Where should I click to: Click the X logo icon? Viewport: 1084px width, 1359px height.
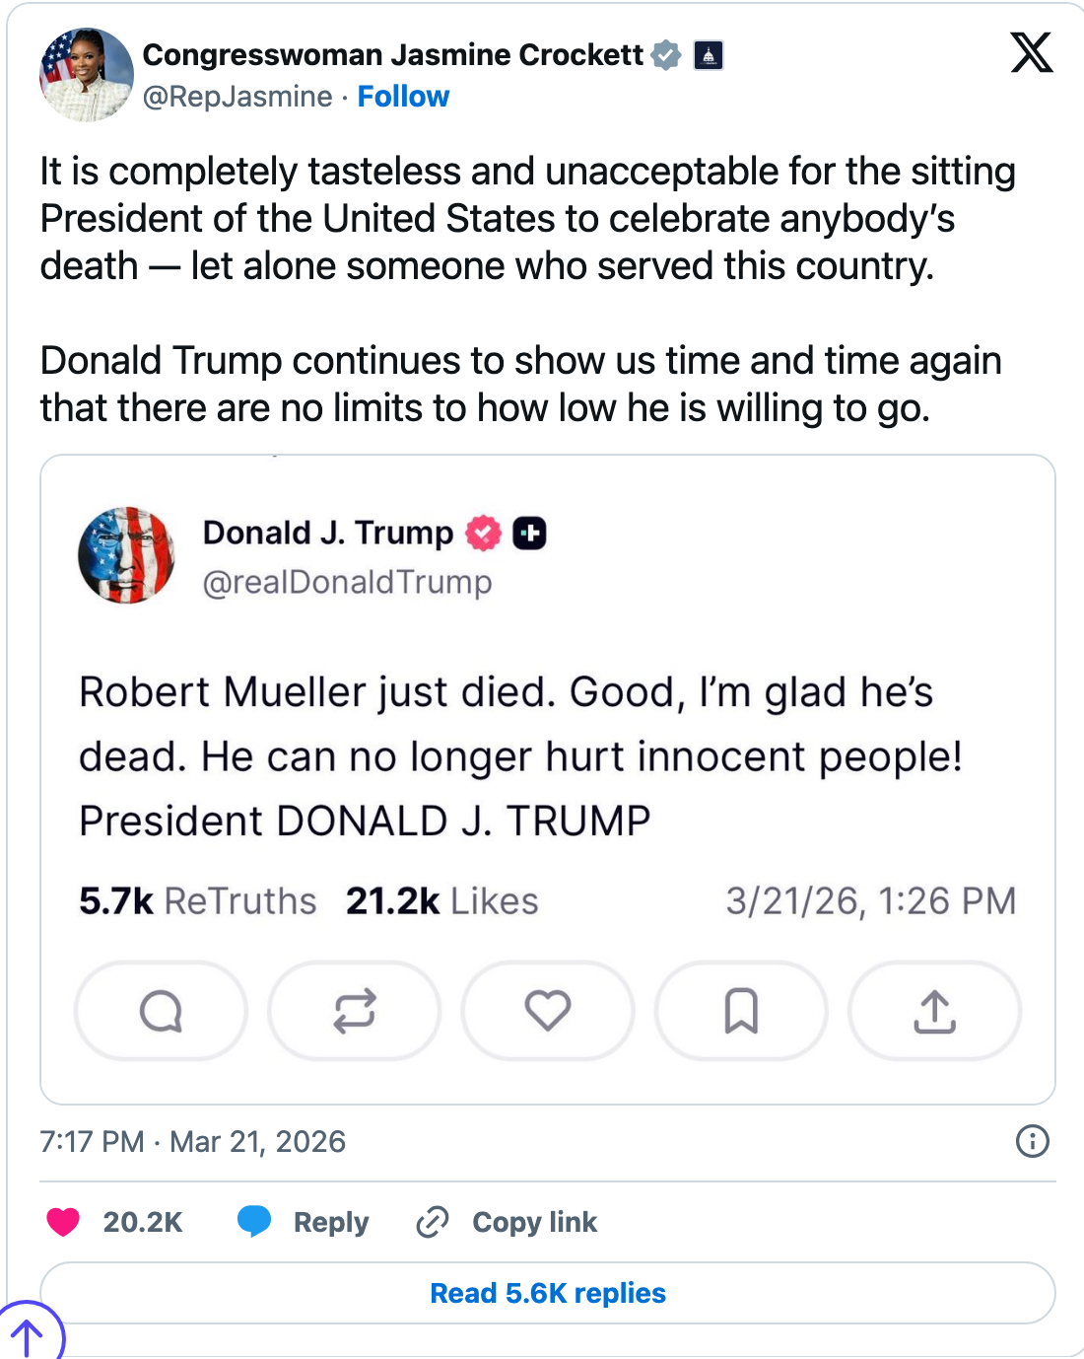pos(1032,52)
